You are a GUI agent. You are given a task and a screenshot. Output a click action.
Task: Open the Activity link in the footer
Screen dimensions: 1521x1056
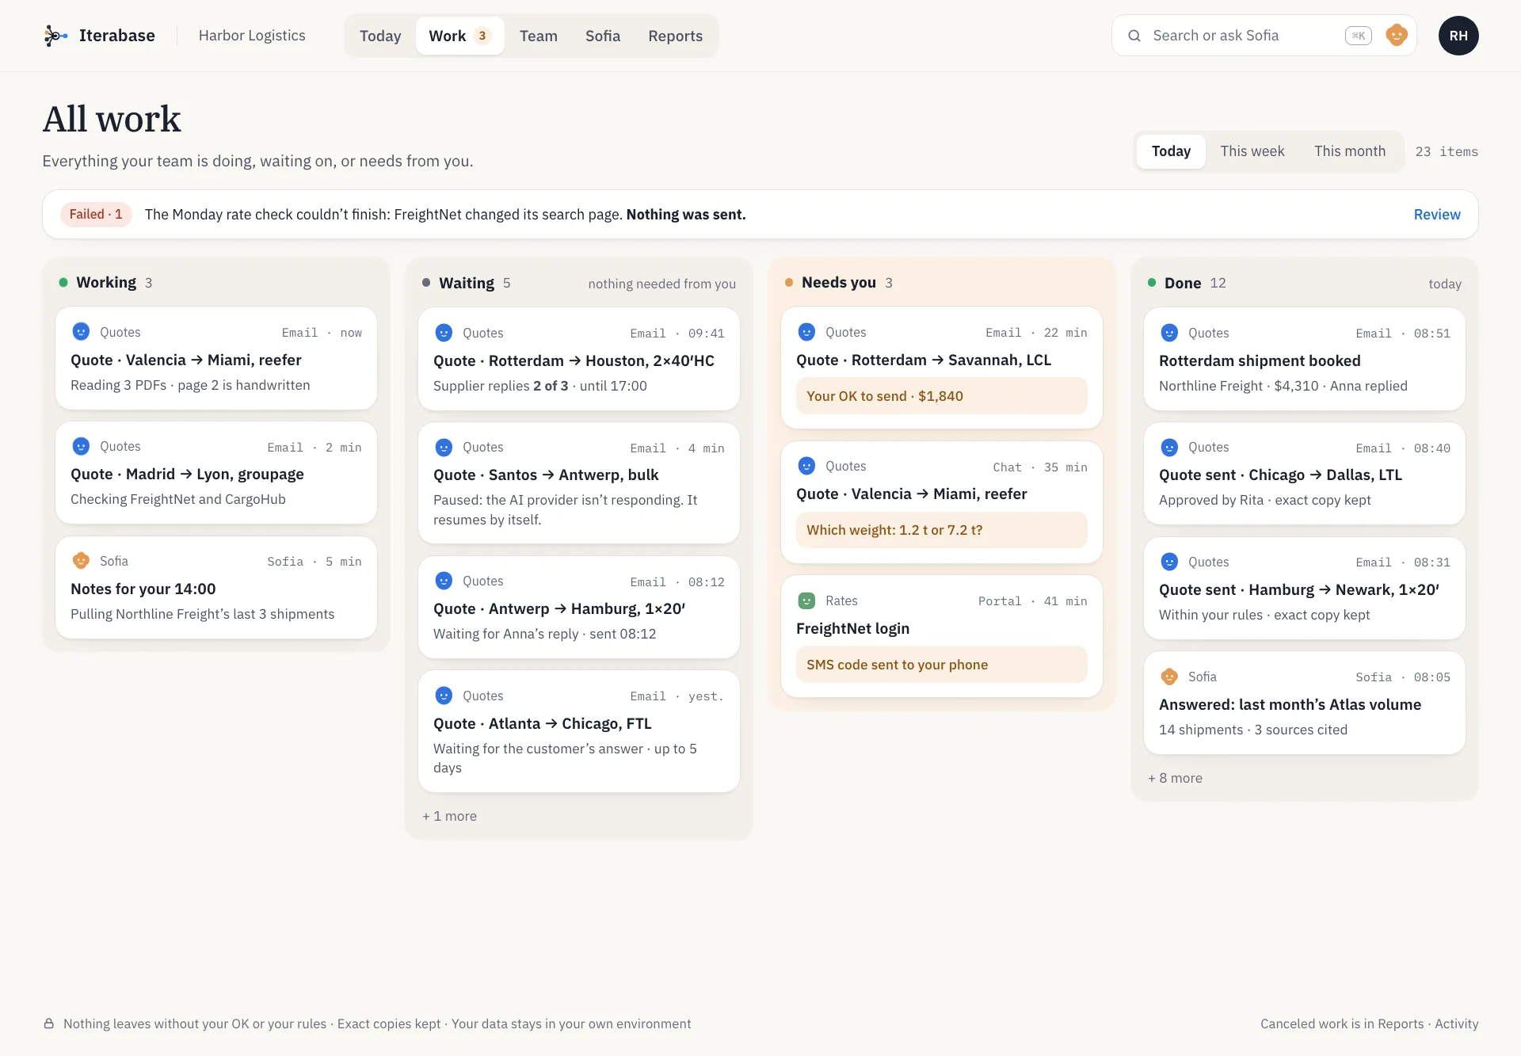pyautogui.click(x=1456, y=1024)
